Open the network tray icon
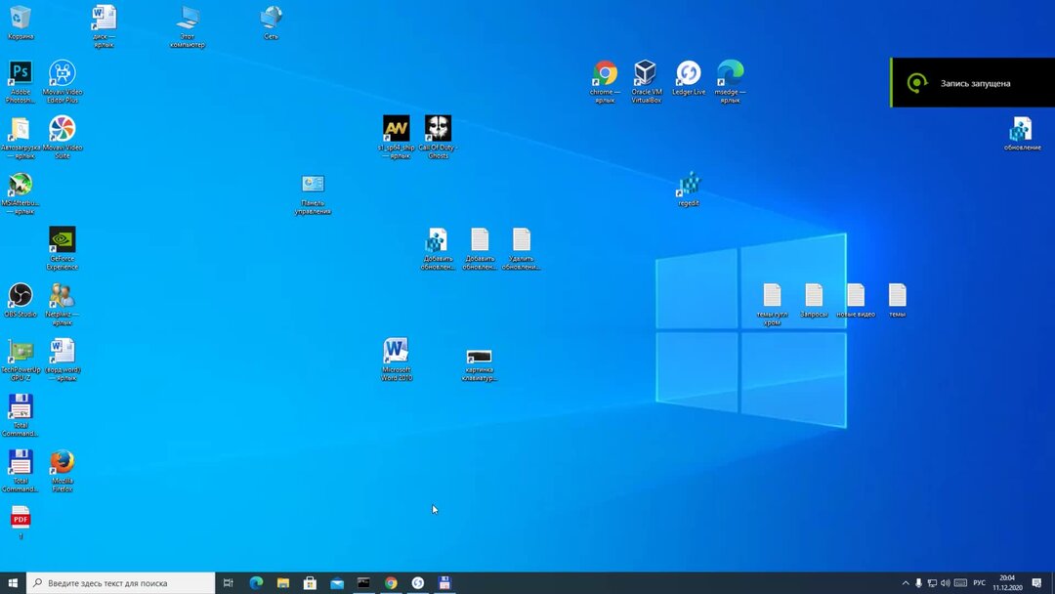Viewport: 1055px width, 594px height. coord(932,582)
